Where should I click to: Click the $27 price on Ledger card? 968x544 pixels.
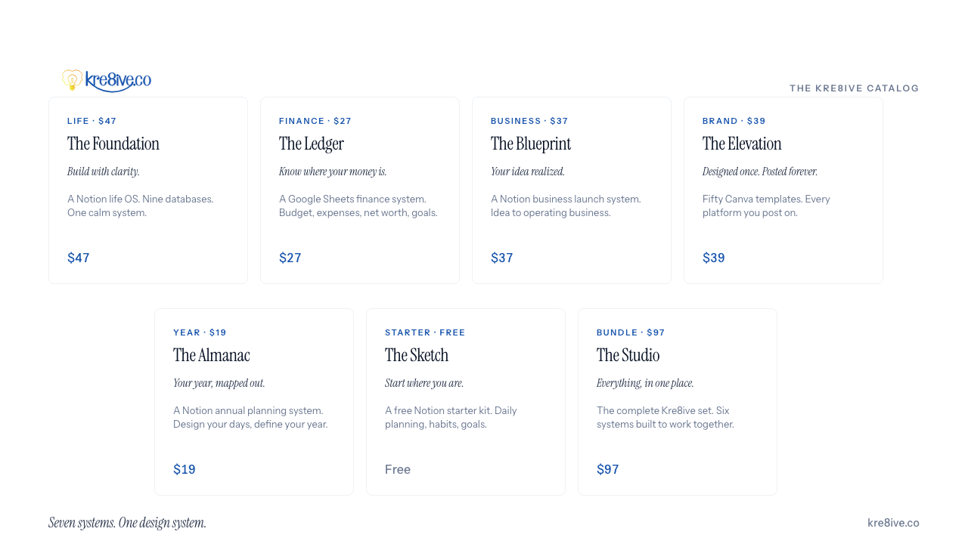[x=290, y=258]
